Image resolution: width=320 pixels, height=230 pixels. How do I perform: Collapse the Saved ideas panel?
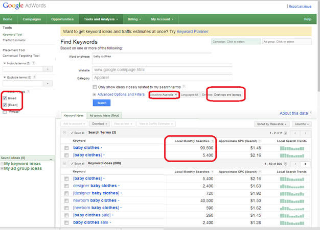click(x=51, y=158)
